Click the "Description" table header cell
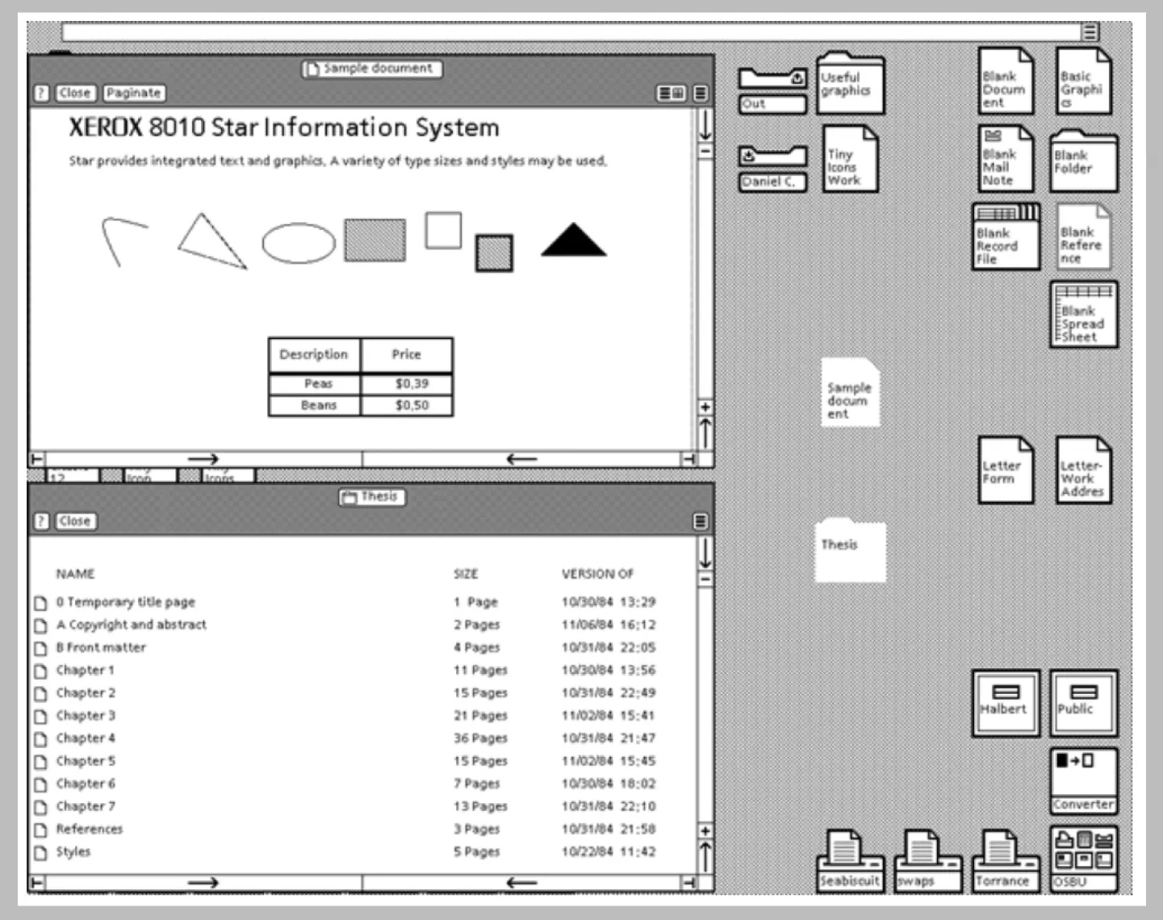1163x920 pixels. 315,355
